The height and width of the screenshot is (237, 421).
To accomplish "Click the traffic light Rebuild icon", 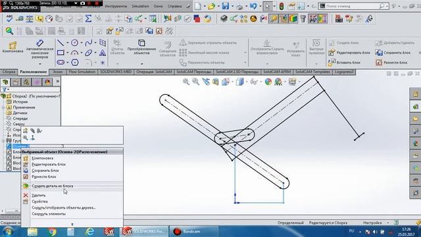I will (282, 6).
